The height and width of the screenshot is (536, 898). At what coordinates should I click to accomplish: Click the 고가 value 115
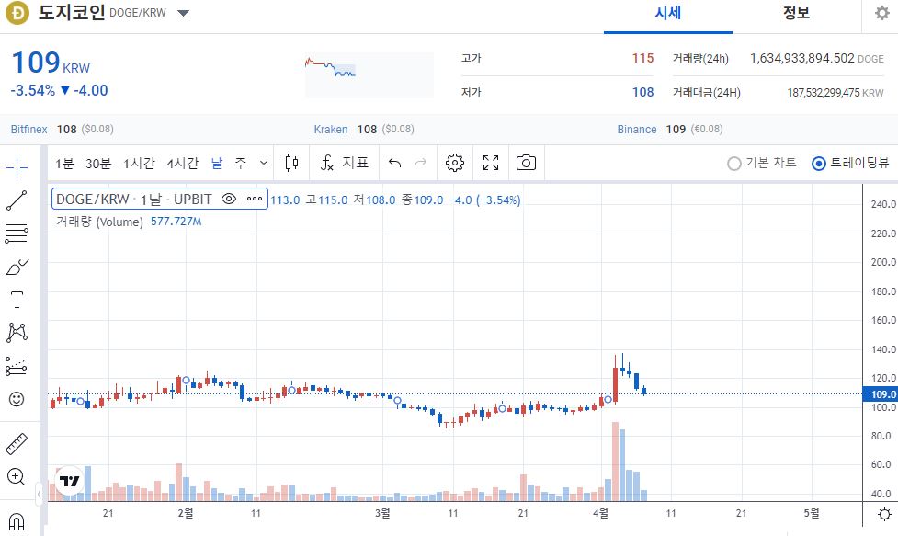(x=642, y=58)
